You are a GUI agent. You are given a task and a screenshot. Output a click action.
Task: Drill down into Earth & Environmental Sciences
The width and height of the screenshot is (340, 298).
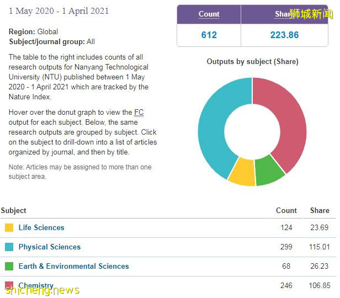point(73,266)
